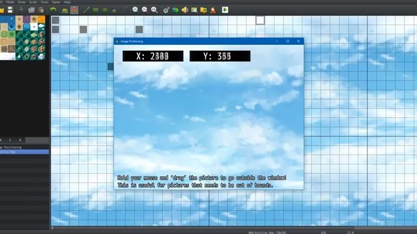Pick the snowy mountain tile in tileset
The width and height of the screenshot is (417, 234).
coord(42,57)
